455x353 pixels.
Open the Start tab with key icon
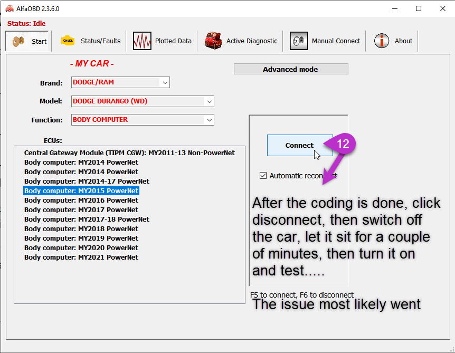[x=27, y=41]
